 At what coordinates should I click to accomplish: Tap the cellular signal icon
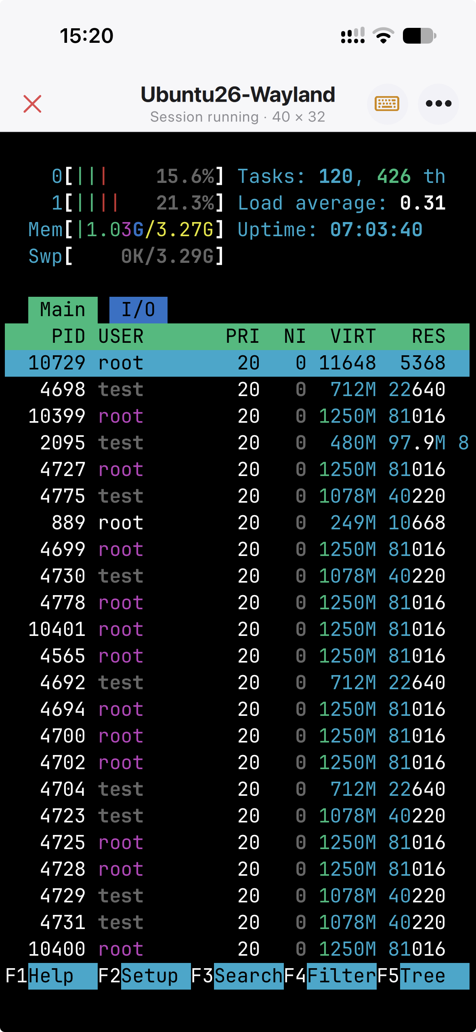click(353, 36)
